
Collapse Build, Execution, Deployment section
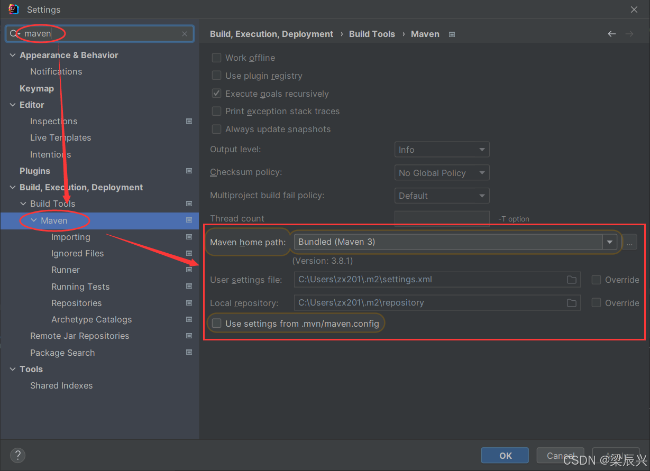(13, 187)
